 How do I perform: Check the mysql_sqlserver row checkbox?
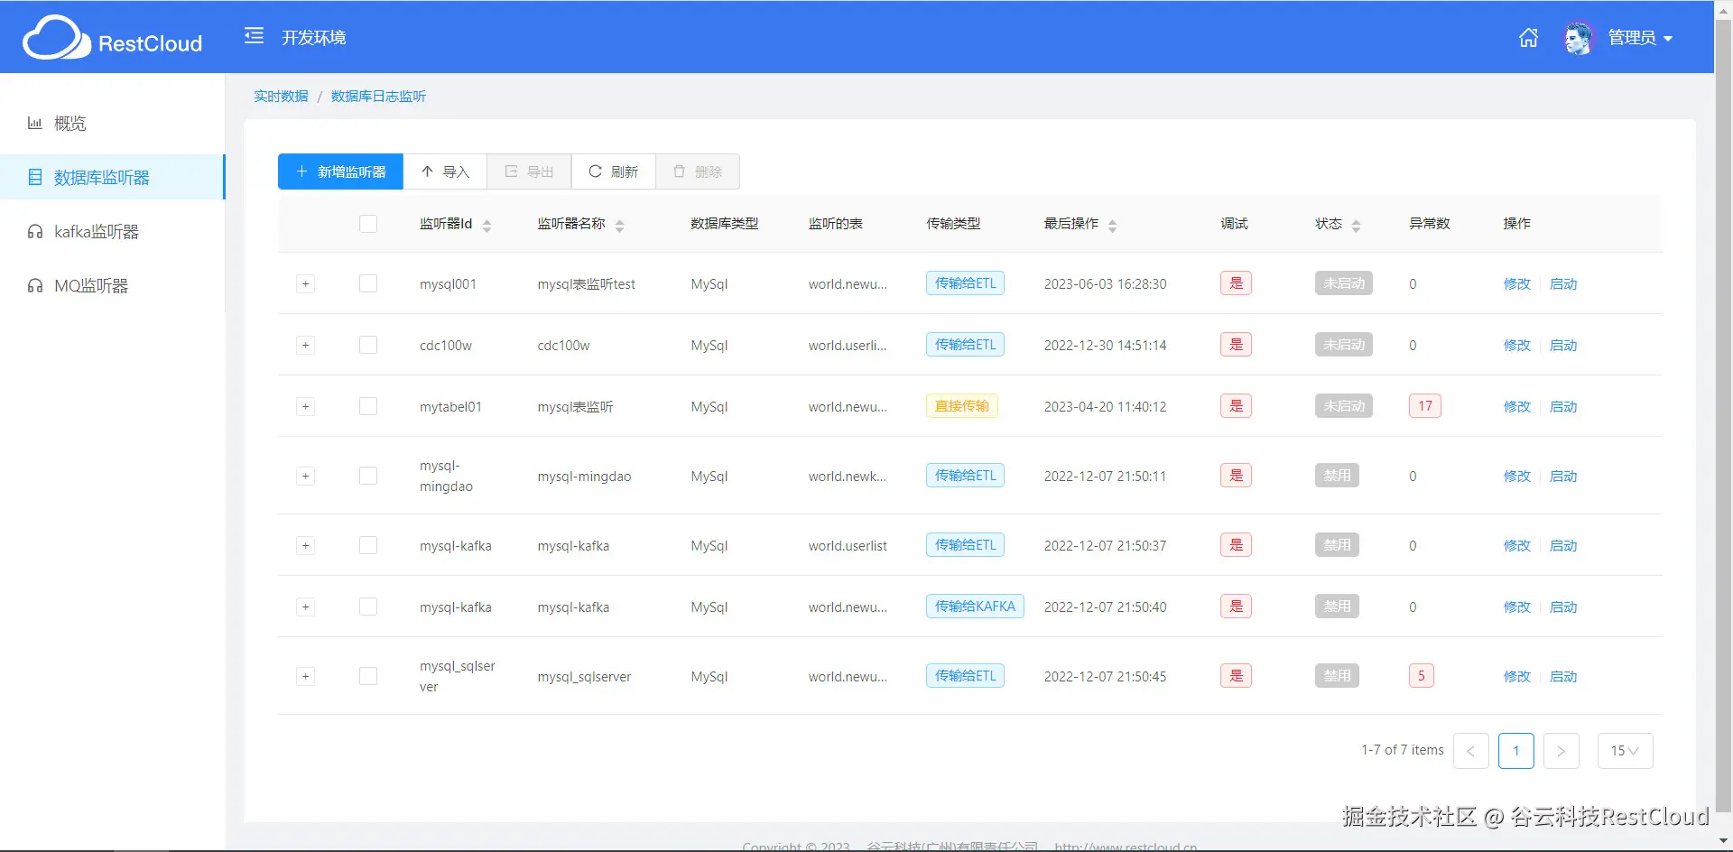[x=368, y=676]
